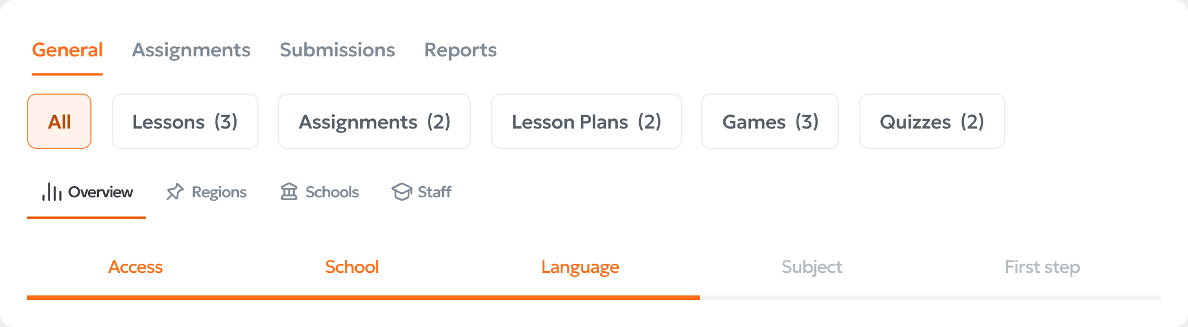Go to the Reports tab

pos(461,50)
